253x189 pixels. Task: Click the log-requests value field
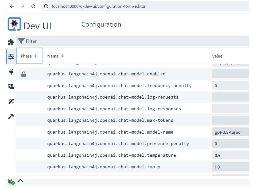tap(230, 97)
